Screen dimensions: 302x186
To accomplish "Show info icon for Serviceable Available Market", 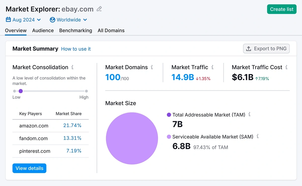I will 257,136.
